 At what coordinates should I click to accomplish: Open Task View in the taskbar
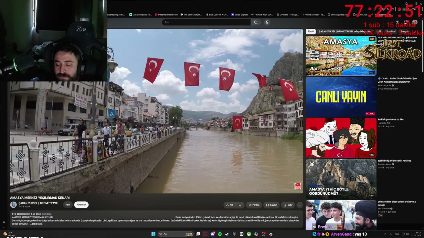[198, 234]
